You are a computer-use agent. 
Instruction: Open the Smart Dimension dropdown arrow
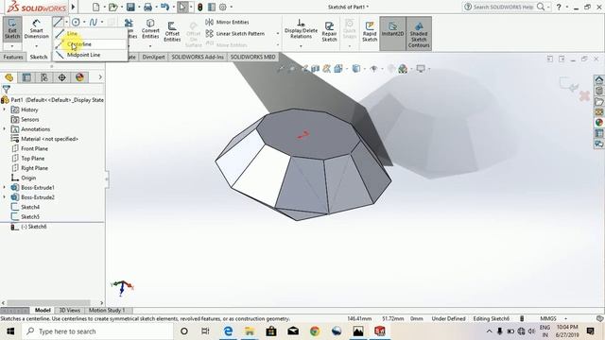36,46
